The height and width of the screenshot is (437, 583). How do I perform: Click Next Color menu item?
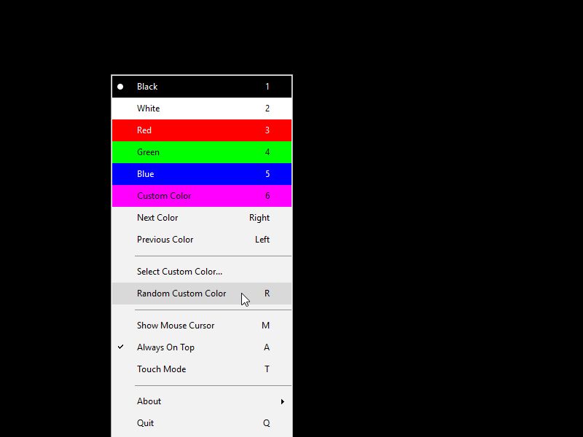(x=202, y=218)
